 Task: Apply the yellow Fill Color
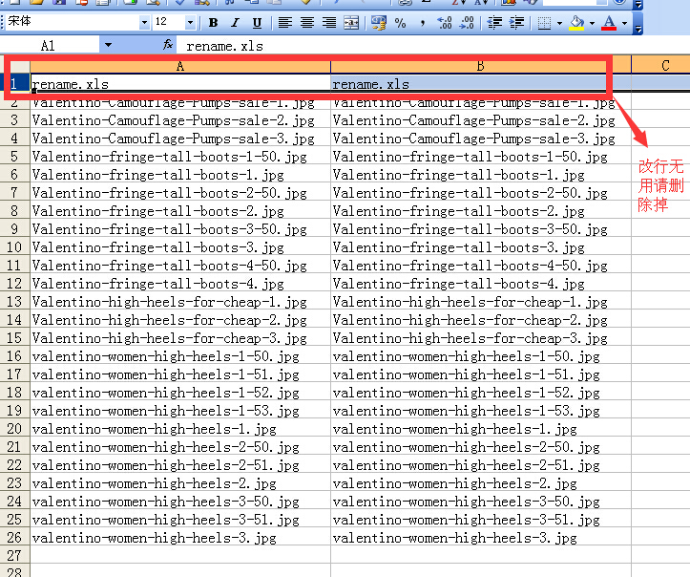point(576,23)
